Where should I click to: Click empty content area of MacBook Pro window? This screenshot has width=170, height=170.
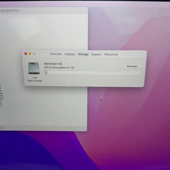pos(44,31)
